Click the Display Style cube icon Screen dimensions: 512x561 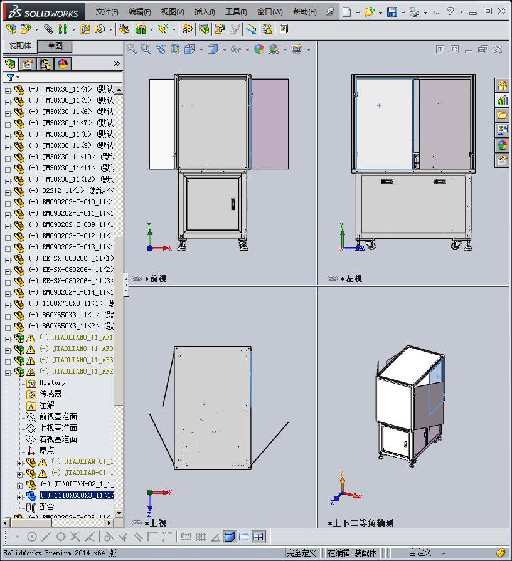(x=213, y=49)
